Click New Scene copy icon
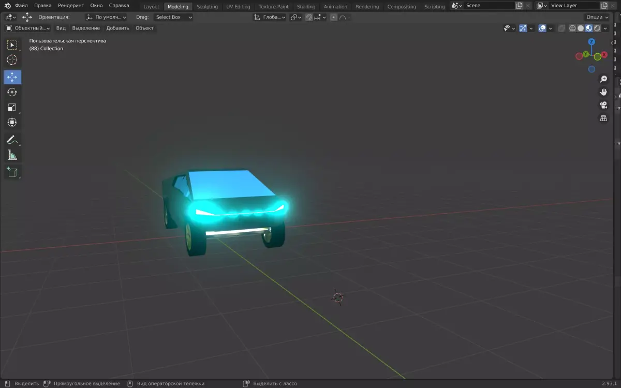The image size is (621, 388). (x=519, y=6)
